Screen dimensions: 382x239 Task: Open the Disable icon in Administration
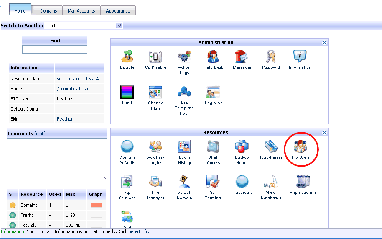point(127,57)
